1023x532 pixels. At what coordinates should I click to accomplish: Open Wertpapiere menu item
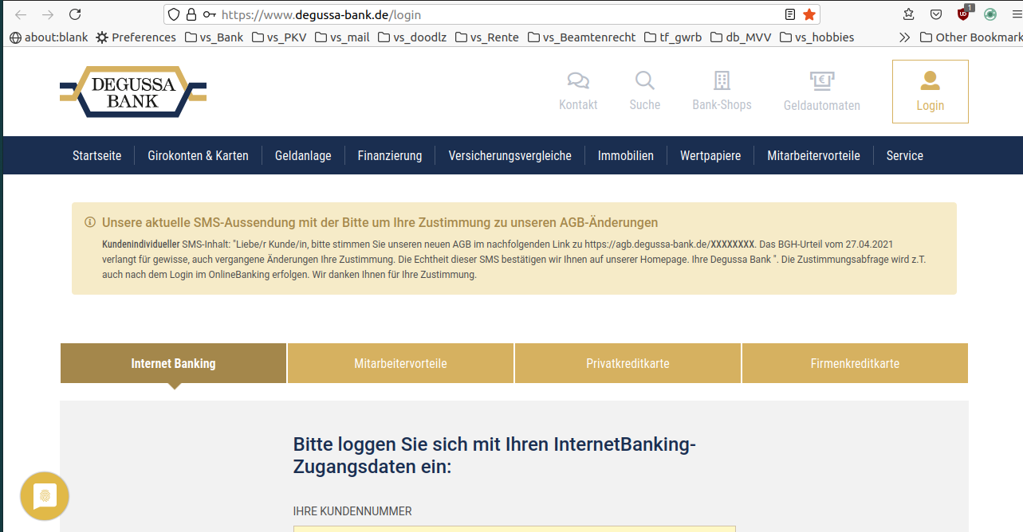710,156
